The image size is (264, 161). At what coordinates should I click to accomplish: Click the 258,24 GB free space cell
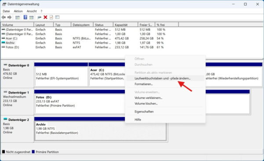click(147, 38)
